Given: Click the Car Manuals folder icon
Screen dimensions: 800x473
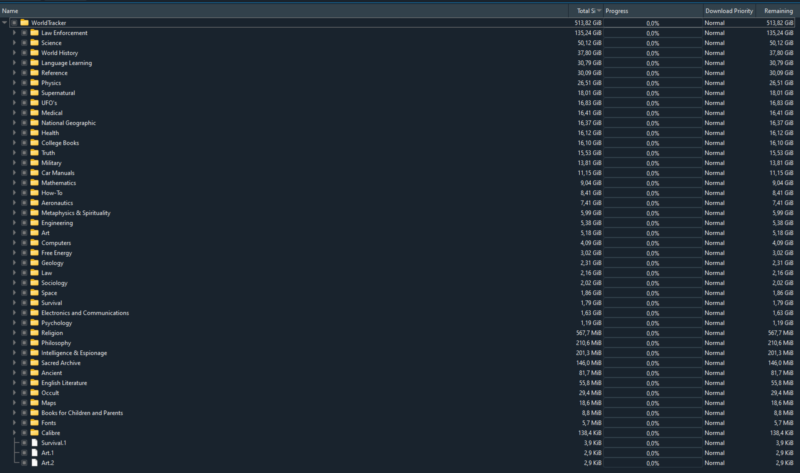Looking at the screenshot, I should pos(34,172).
